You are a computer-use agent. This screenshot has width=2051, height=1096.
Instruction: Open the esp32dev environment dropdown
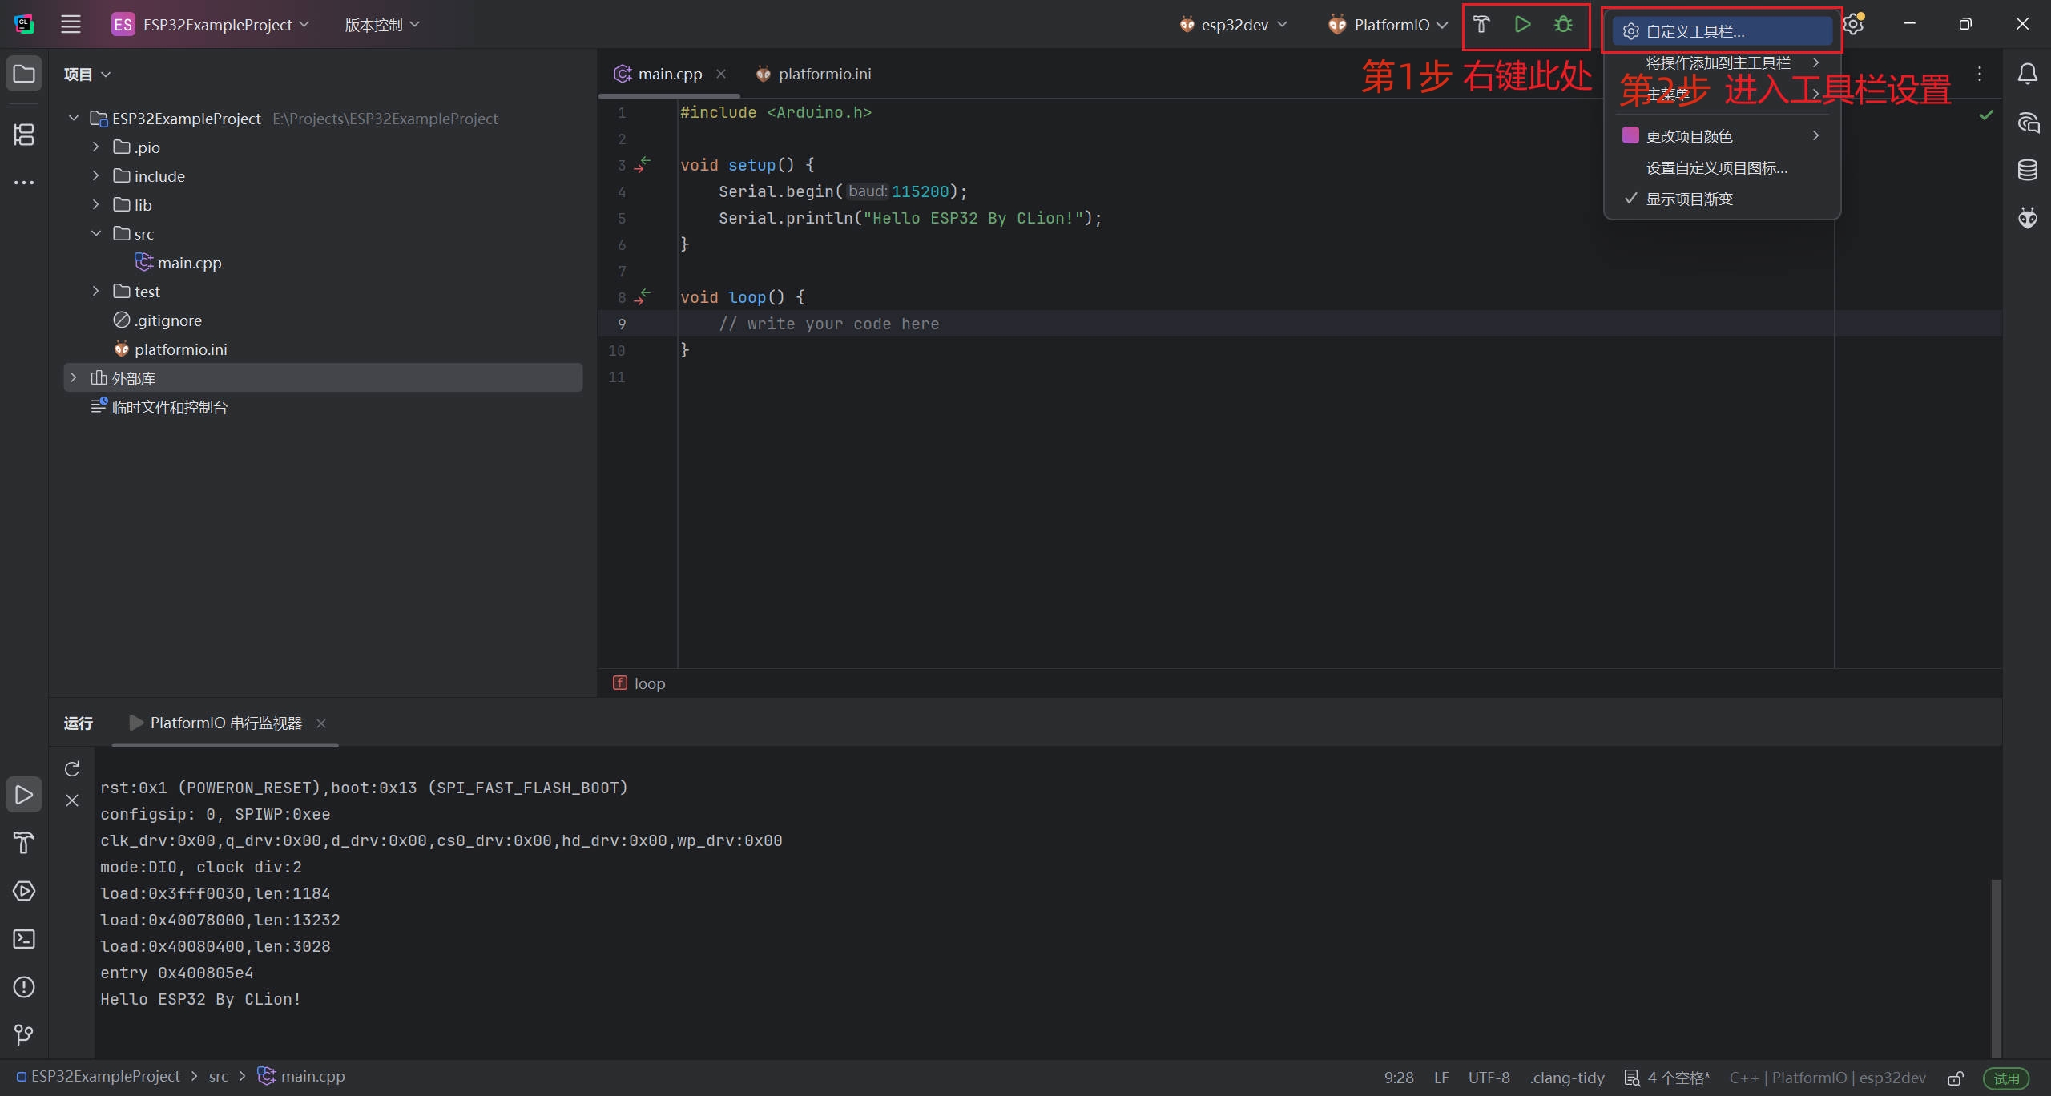[1234, 25]
